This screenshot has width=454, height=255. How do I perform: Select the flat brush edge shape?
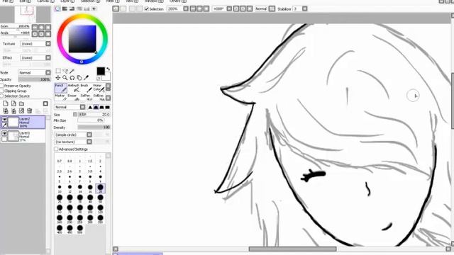107,107
